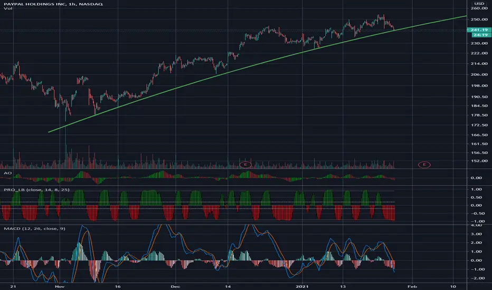Click the future earnings E marker near February
The height and width of the screenshot is (290, 492).
tap(424, 165)
